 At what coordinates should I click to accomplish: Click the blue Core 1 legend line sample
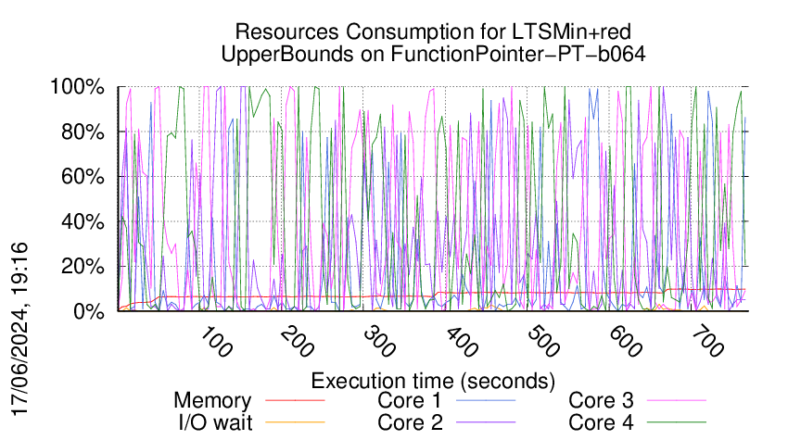pos(486,401)
